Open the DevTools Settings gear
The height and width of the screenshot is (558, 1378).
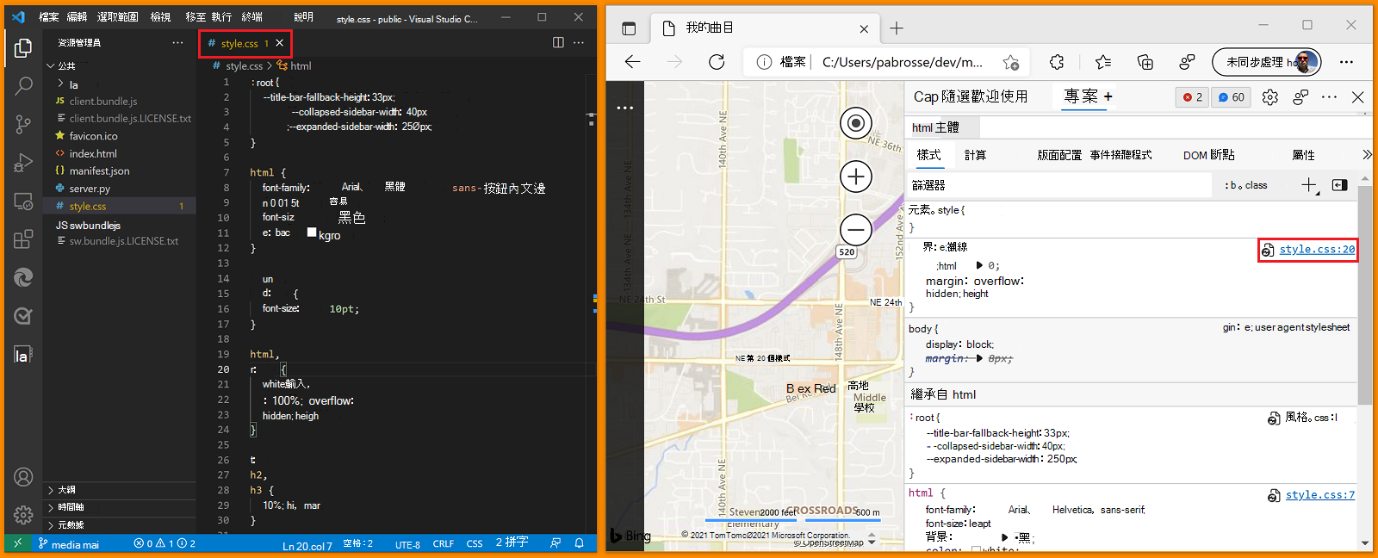coord(1270,97)
